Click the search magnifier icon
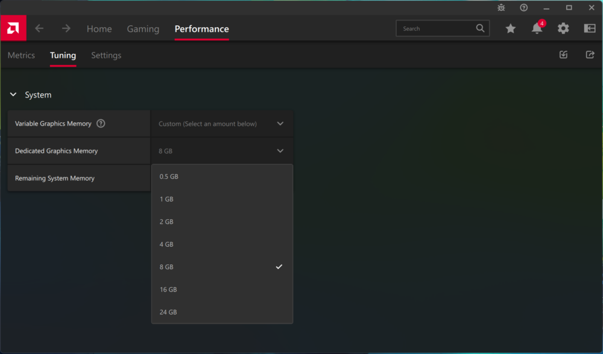The width and height of the screenshot is (603, 354). [480, 28]
